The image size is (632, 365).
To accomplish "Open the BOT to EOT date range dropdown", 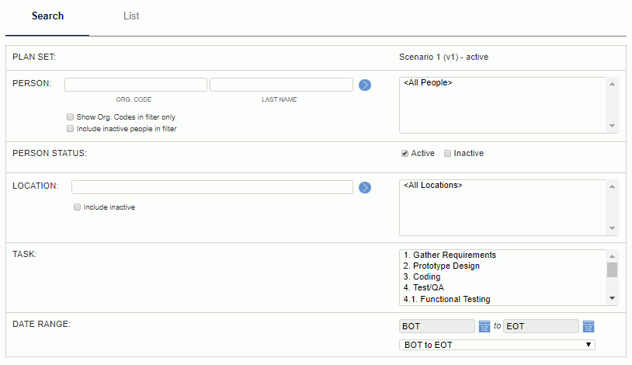I will [497, 345].
